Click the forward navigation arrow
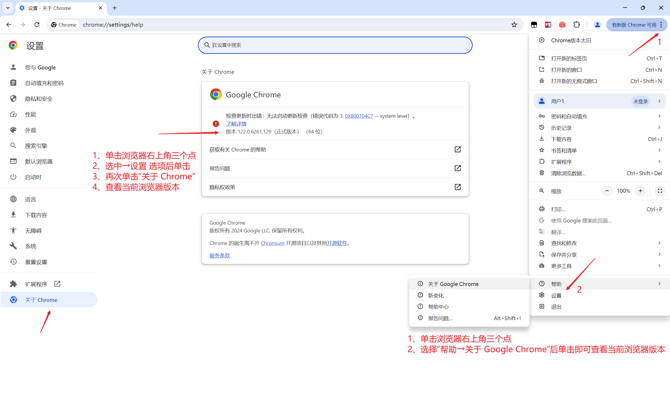Screen dimensions: 670x399 tap(23, 25)
